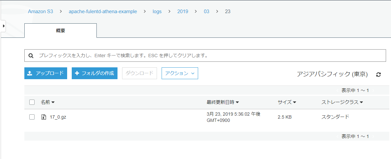This screenshot has width=391, height=159.
Task: Click the refresh icon beside the region name
Action: click(378, 75)
